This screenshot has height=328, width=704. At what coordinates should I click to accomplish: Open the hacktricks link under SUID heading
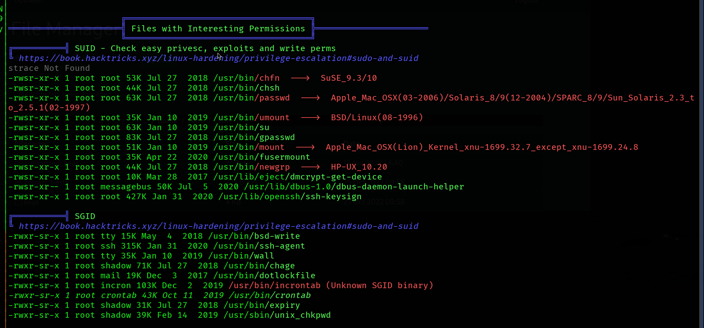218,58
